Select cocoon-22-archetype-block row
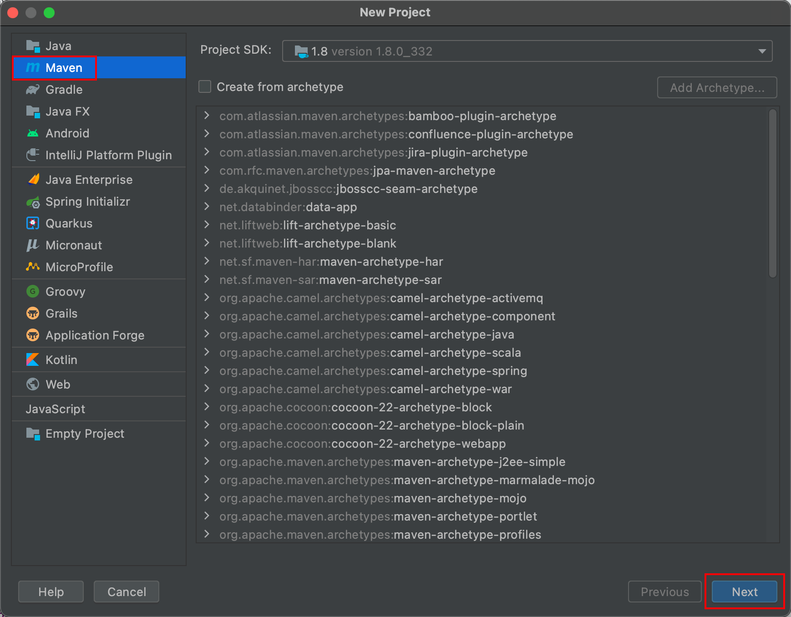The height and width of the screenshot is (617, 791). click(482, 407)
